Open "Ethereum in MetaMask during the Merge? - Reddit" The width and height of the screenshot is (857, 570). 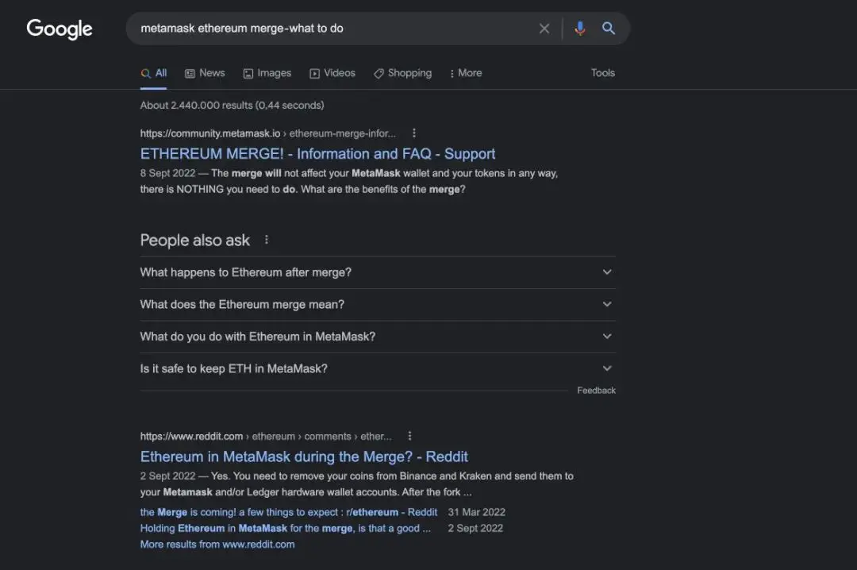coord(304,456)
